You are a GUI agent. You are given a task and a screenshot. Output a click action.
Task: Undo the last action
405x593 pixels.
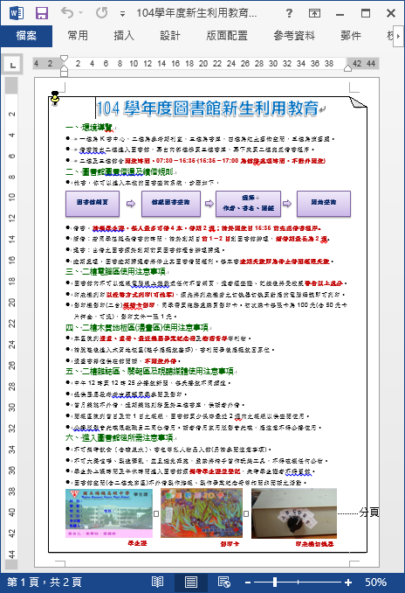click(67, 13)
